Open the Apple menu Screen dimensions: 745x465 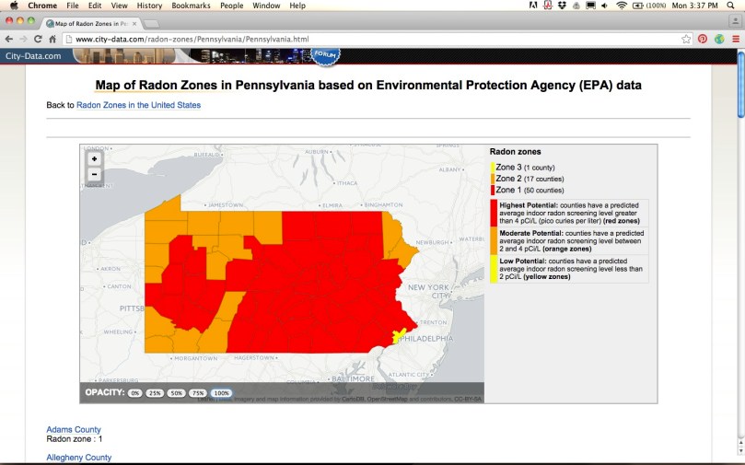[14, 6]
